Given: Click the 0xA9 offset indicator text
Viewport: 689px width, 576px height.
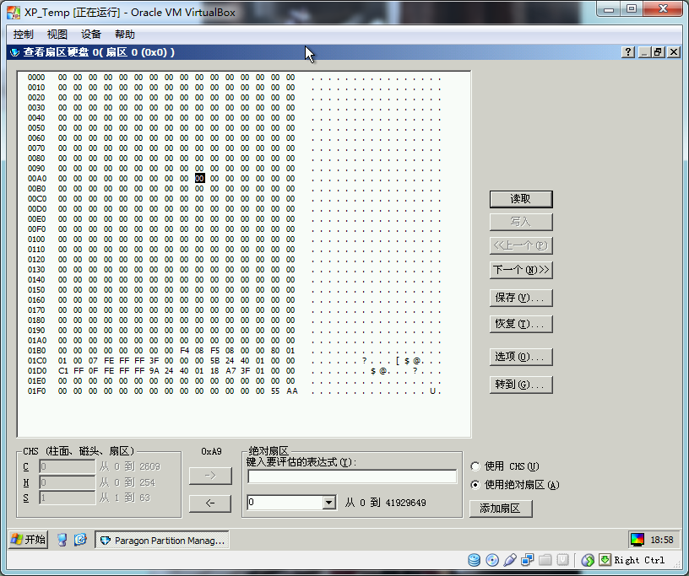Looking at the screenshot, I should (x=211, y=451).
